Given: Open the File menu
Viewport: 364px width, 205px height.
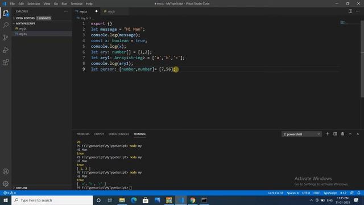Looking at the screenshot, I should (x=13, y=3).
